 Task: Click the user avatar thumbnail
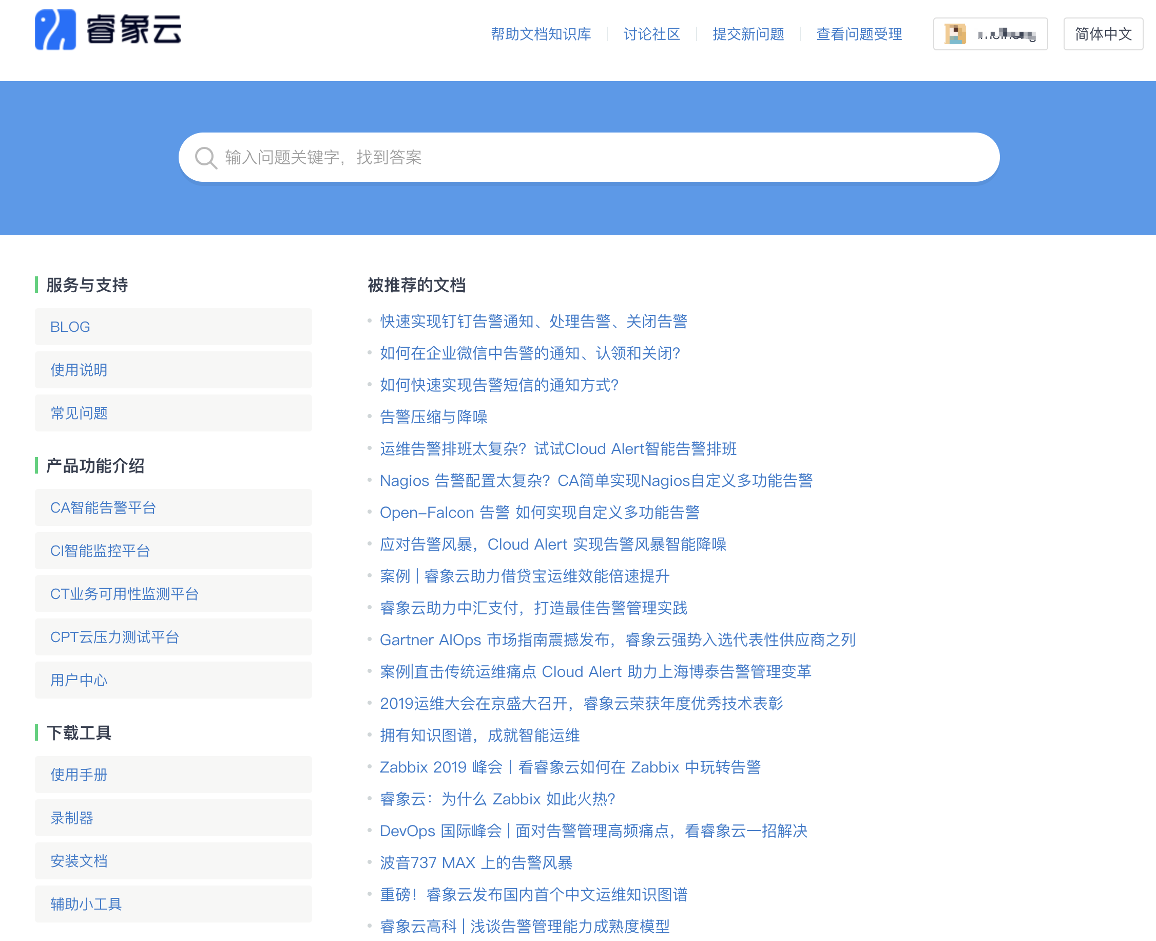point(955,34)
